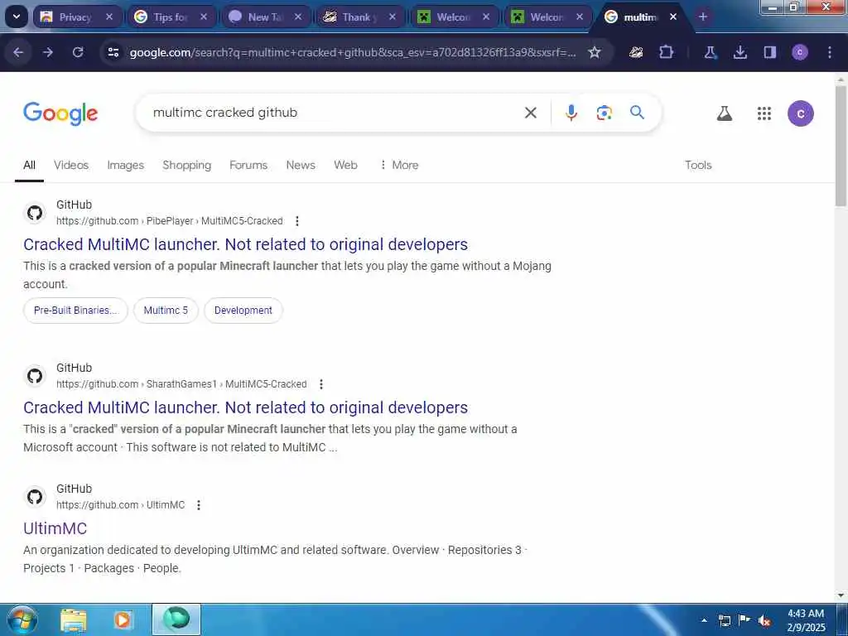Viewport: 848px width, 636px height.
Task: Select the Shopping results filter
Action: (x=186, y=165)
